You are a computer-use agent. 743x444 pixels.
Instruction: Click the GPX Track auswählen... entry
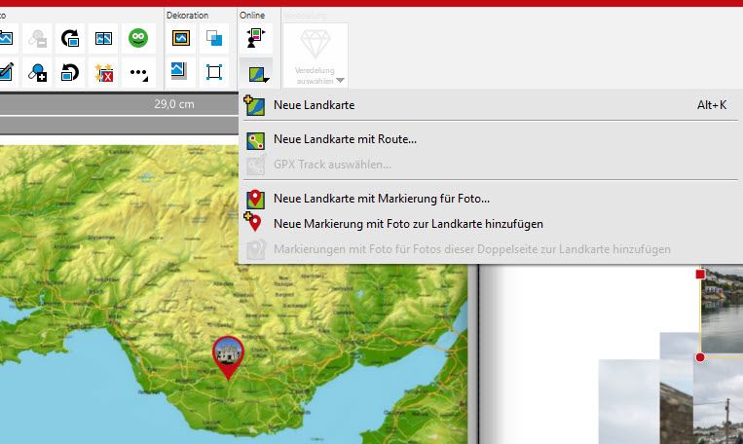click(491, 165)
